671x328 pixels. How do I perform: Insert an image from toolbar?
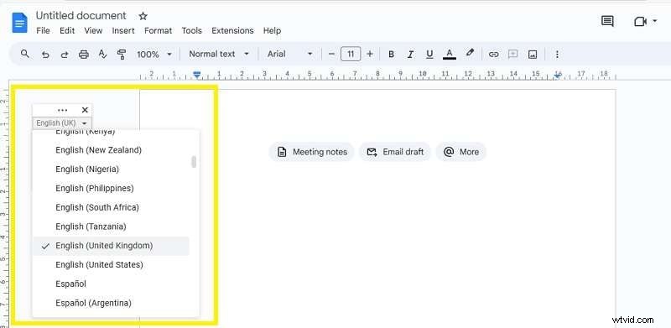[x=533, y=55]
